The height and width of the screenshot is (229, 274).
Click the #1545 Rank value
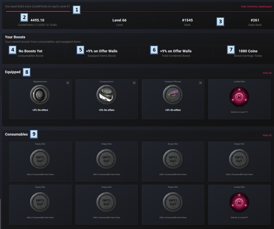tap(187, 20)
